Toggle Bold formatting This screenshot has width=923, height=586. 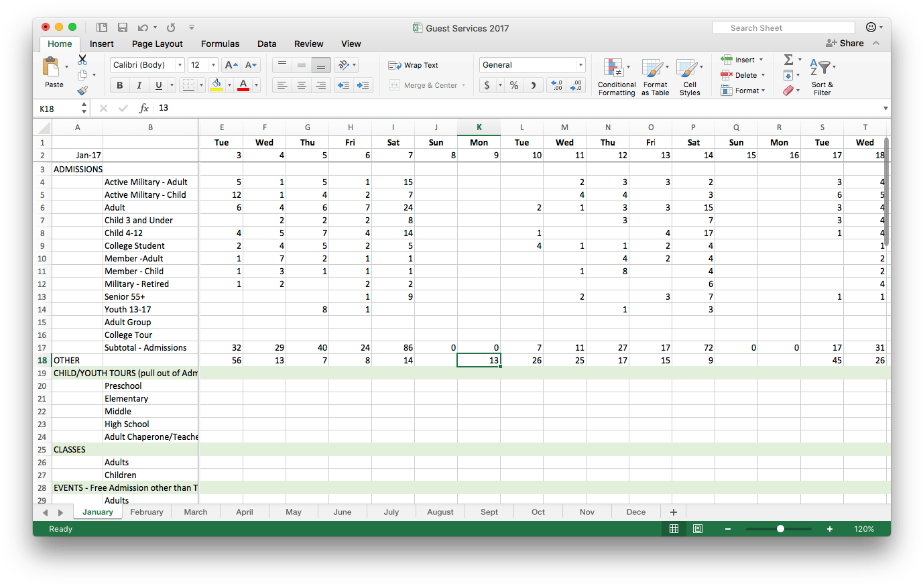119,85
